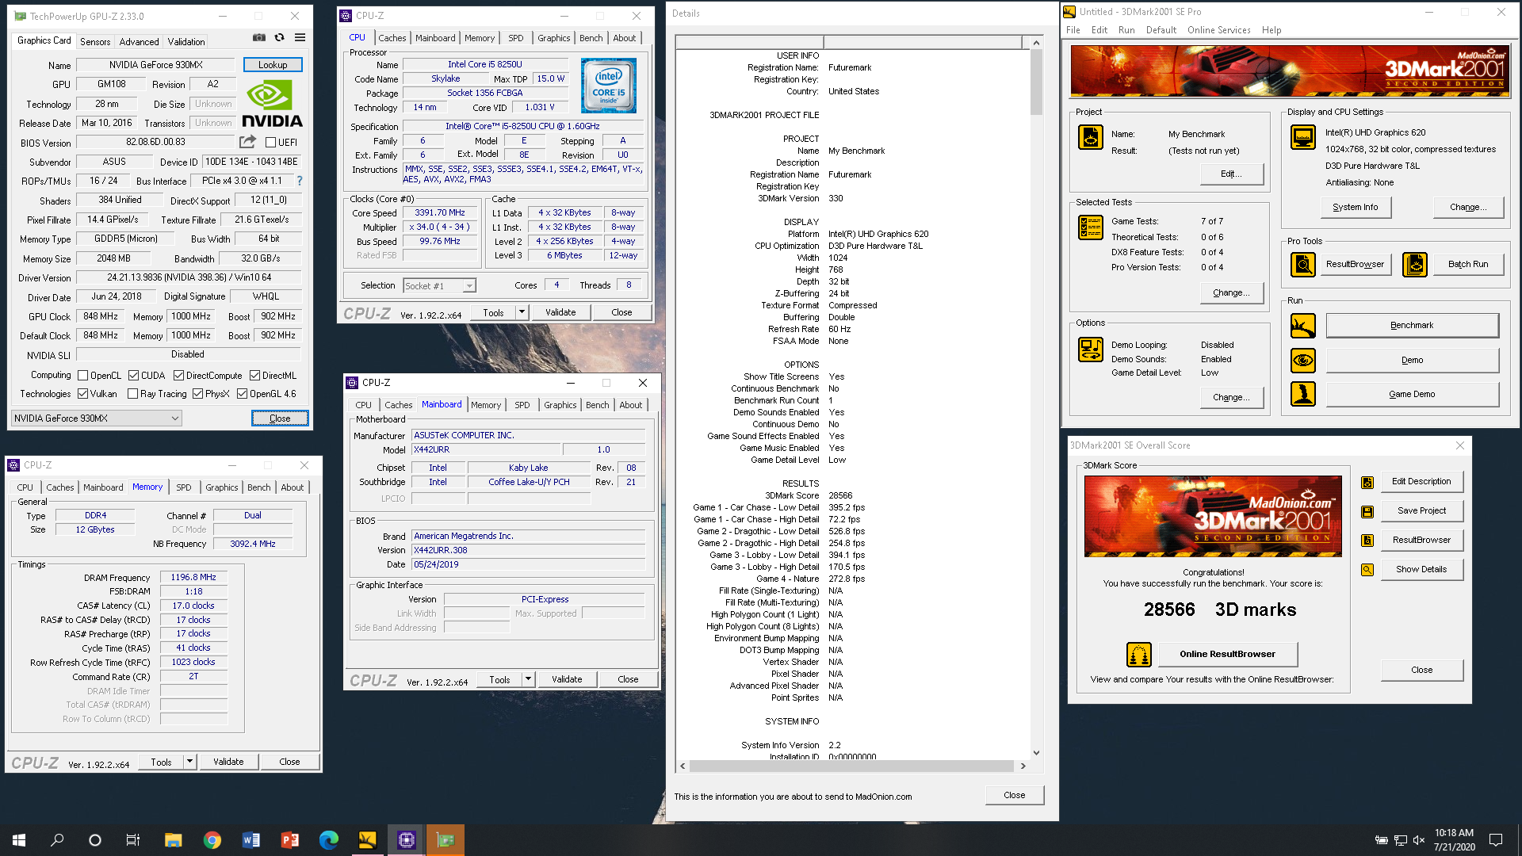Image resolution: width=1522 pixels, height=856 pixels.
Task: Click the Edit Description icon in score window
Action: click(1367, 482)
